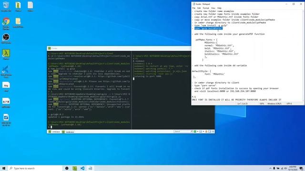Click the 'ONCE FONT IS INSTALLED' line in Notepad
The image size is (305, 171).
(x=236, y=100)
